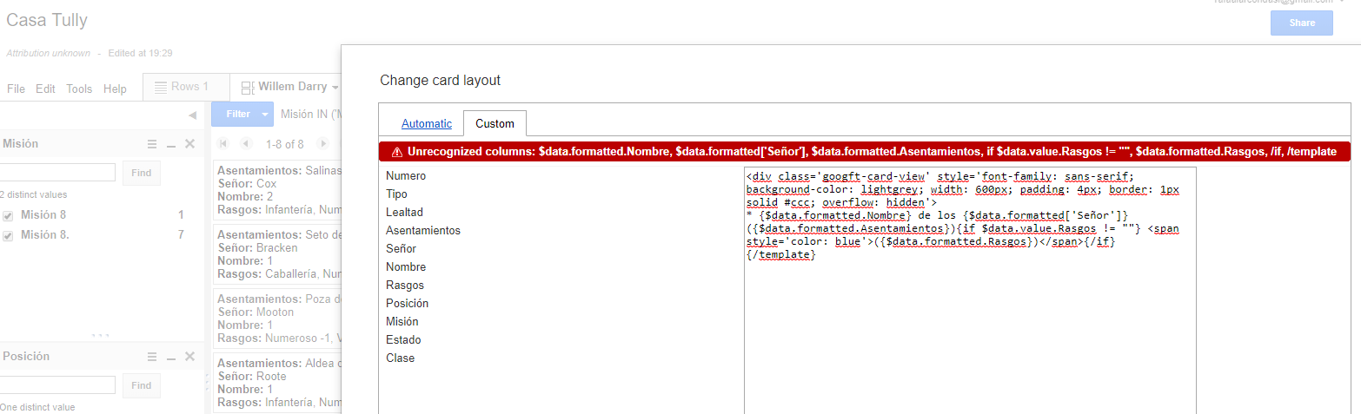Image resolution: width=1361 pixels, height=414 pixels.
Task: Open the File menu
Action: click(x=17, y=89)
